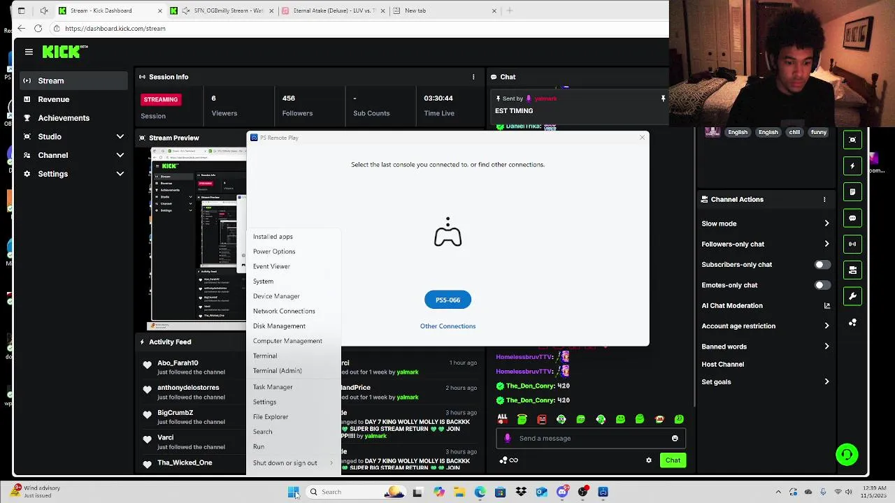The height and width of the screenshot is (503, 895).
Task: Open Session Info three-dot options
Action: pyautogui.click(x=473, y=77)
